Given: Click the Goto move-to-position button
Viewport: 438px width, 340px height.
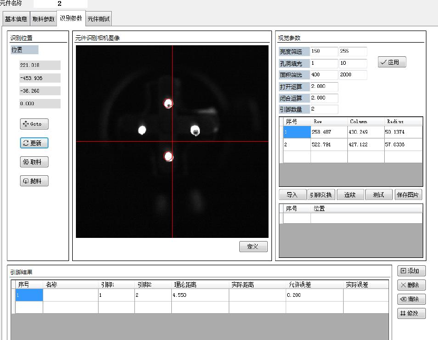Looking at the screenshot, I should (34, 124).
